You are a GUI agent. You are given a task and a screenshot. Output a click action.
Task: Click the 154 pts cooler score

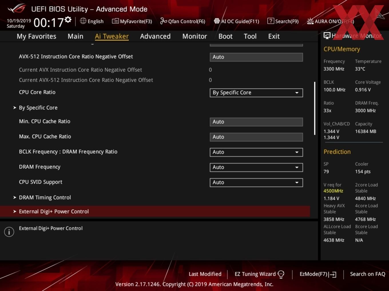point(363,171)
